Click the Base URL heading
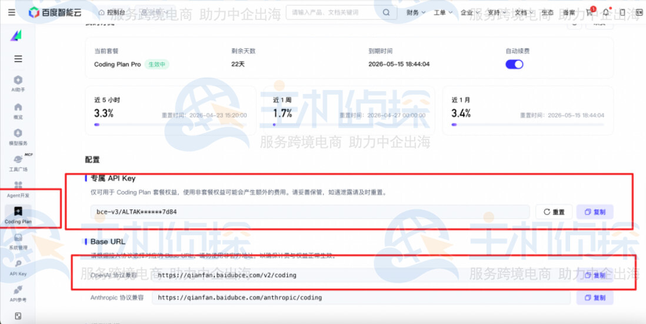This screenshot has width=646, height=324. (108, 242)
